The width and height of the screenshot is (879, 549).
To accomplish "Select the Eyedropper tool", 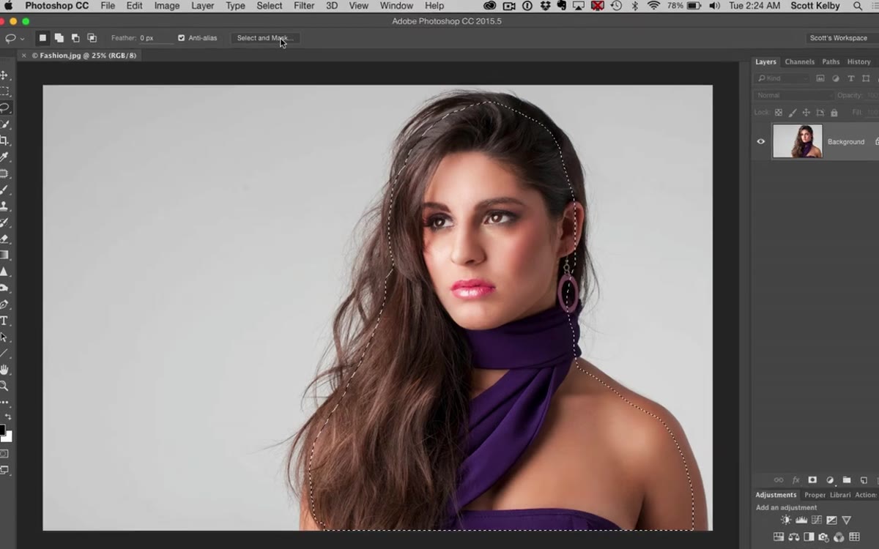I will coord(4,157).
